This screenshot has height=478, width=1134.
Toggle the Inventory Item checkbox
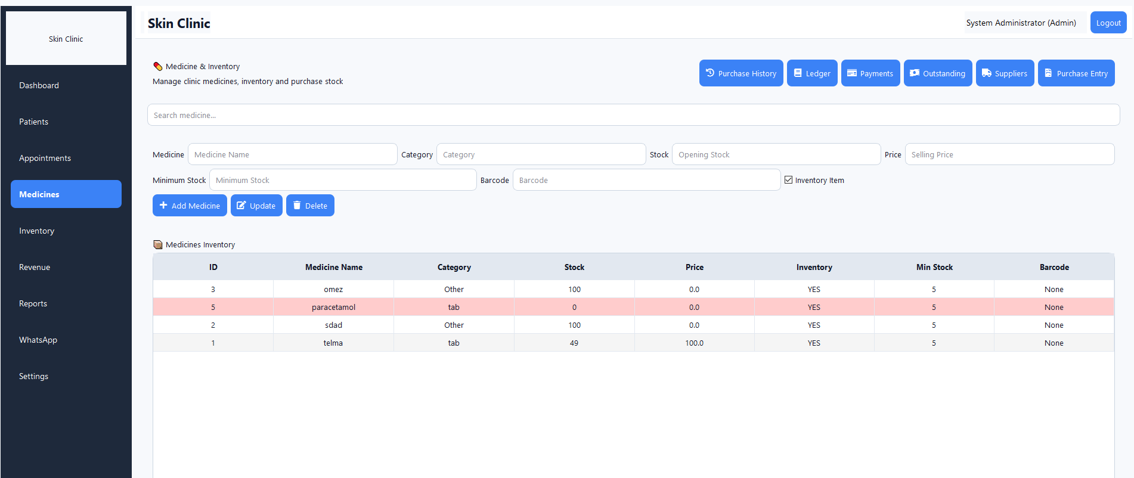(x=788, y=180)
